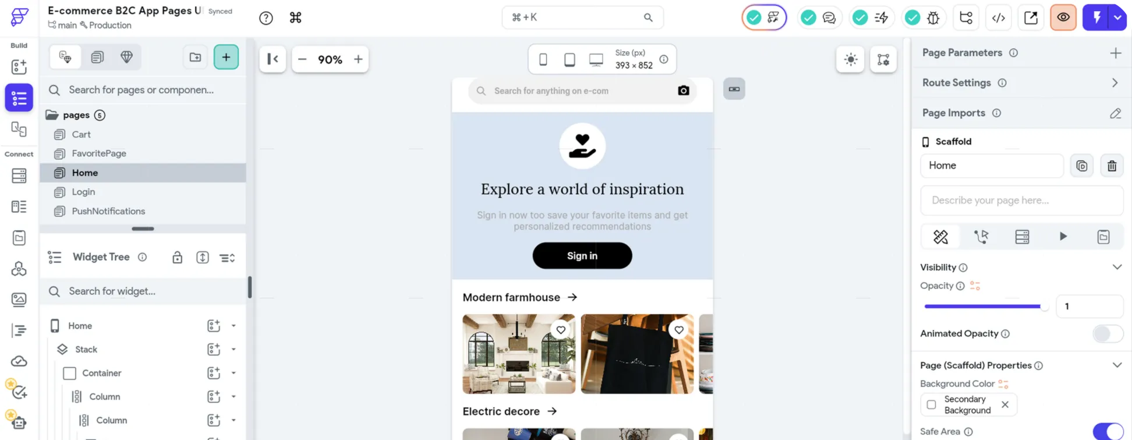Open the Debug bug icon in toolbar
Viewport: 1132px width, 440px height.
point(933,17)
